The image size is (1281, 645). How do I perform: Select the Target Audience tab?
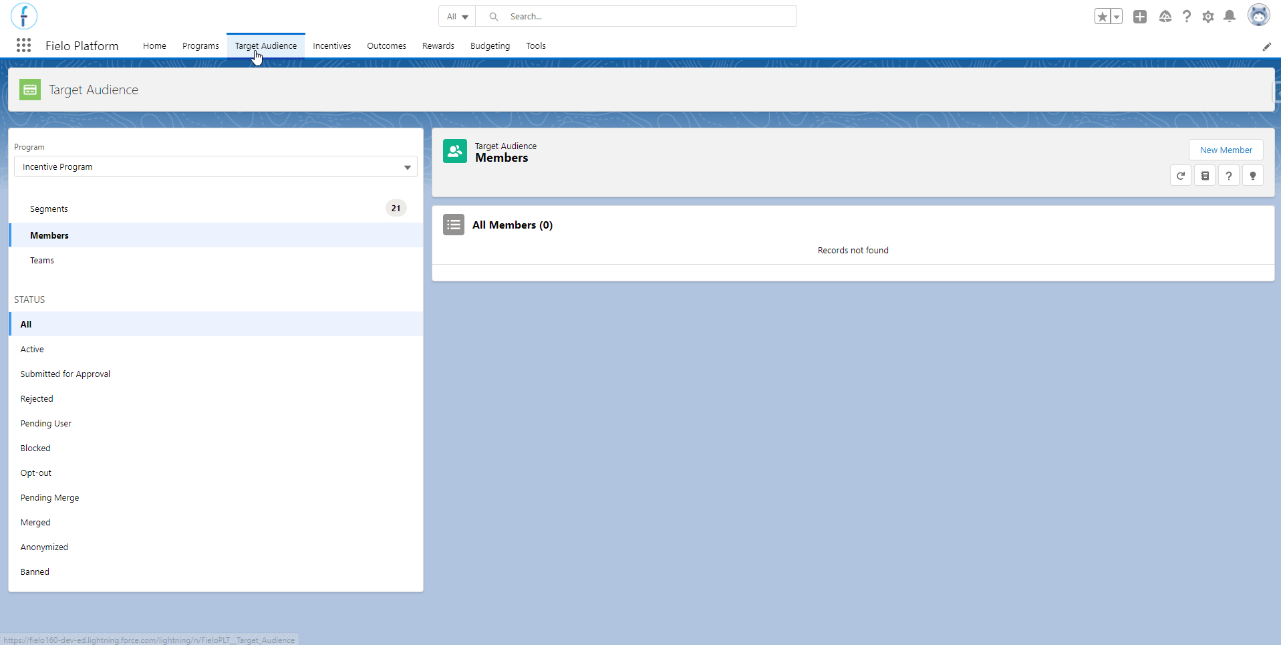[266, 46]
